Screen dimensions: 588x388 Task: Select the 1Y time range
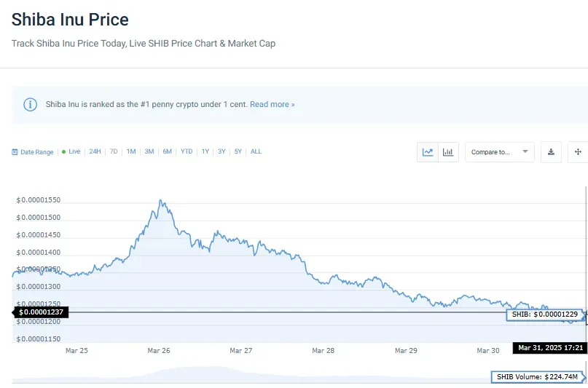tap(205, 151)
